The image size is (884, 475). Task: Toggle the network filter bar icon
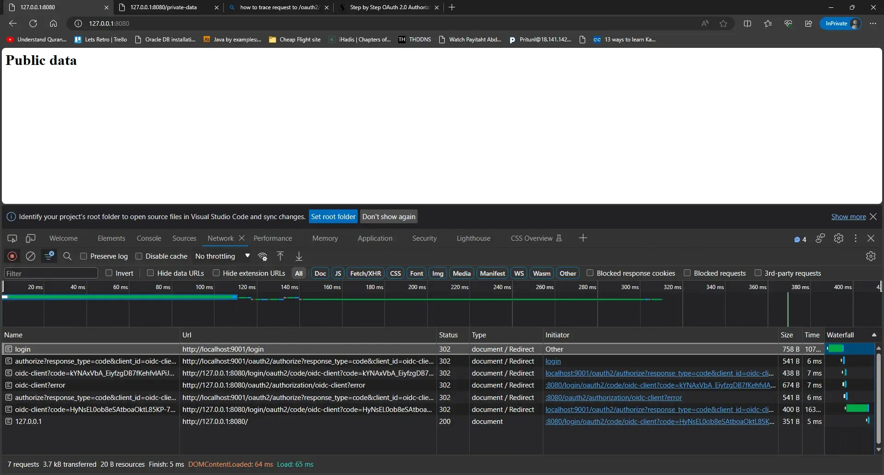point(49,256)
